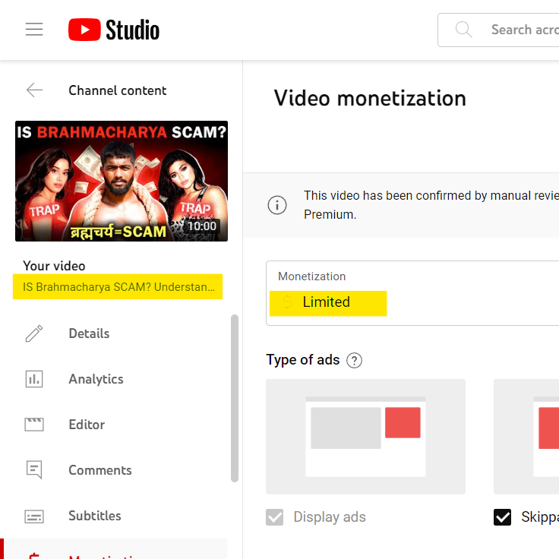Click the info icon in review notice
The width and height of the screenshot is (559, 559).
click(x=277, y=205)
